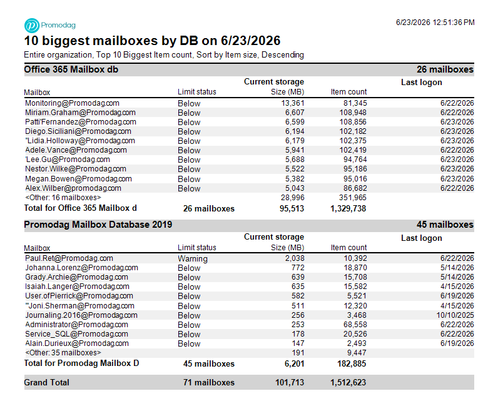Select Johanna.Lorenz@Promodag.com mailbox
The height and width of the screenshot is (396, 493).
81,268
